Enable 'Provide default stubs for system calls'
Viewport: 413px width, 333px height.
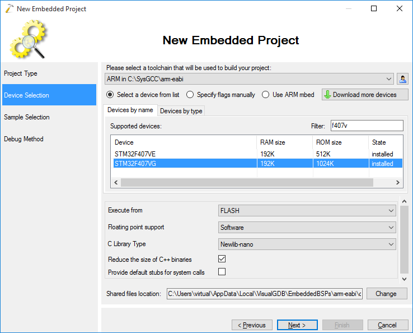[222, 271]
